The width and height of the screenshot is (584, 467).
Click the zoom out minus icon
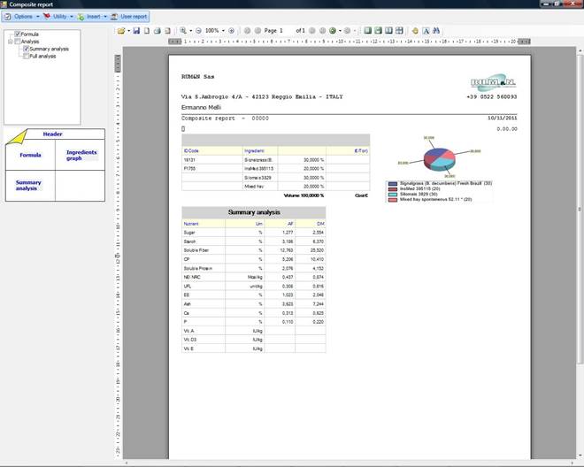pos(196,31)
